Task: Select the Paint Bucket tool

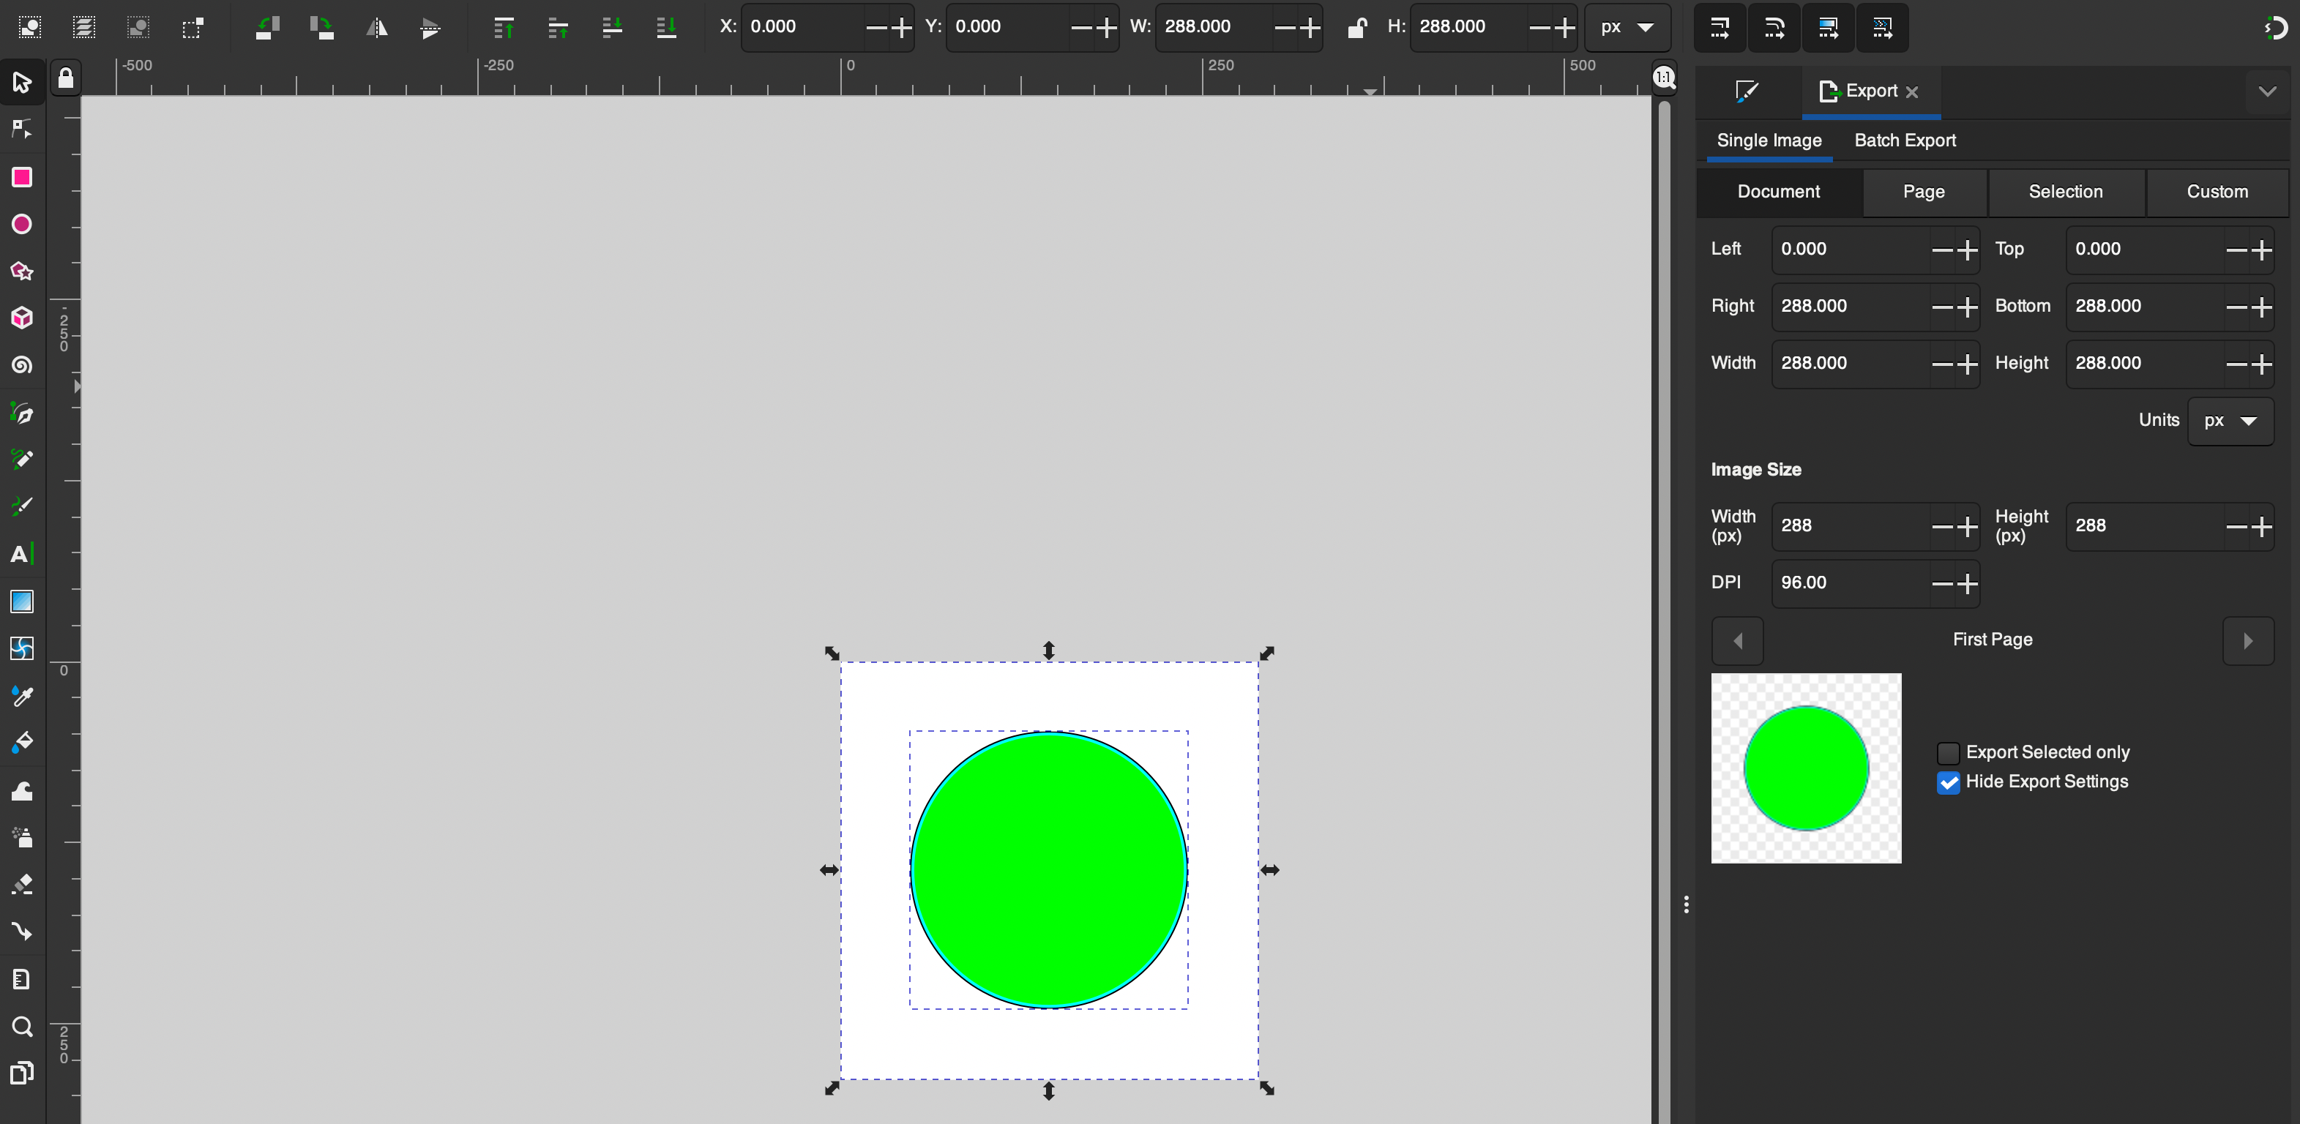Action: click(x=21, y=743)
